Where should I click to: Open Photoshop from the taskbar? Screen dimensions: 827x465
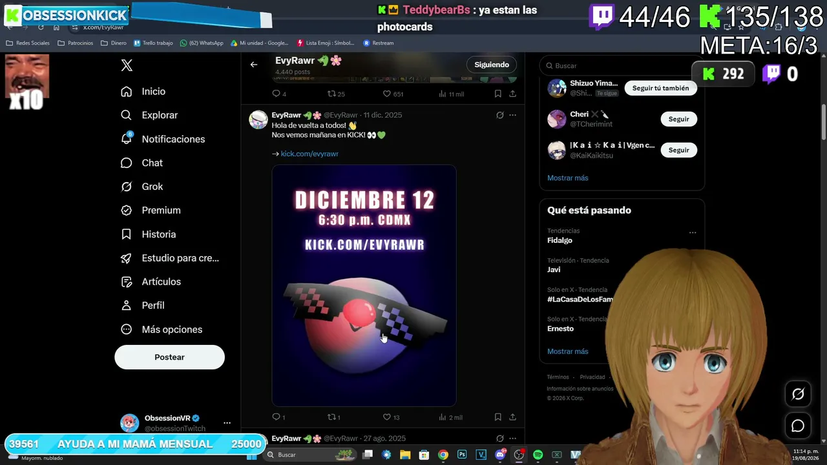tap(462, 455)
